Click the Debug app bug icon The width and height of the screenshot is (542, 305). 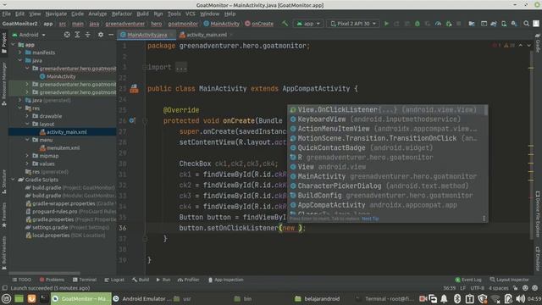[x=418, y=24]
